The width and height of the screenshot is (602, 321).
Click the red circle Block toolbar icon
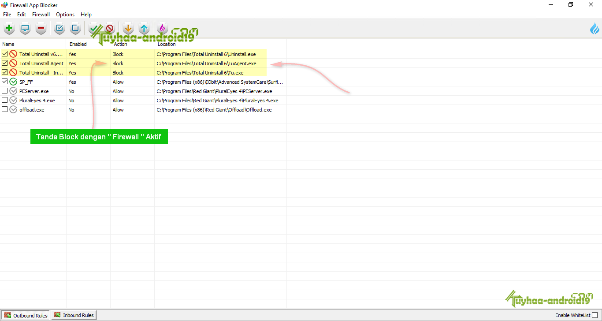click(x=109, y=29)
